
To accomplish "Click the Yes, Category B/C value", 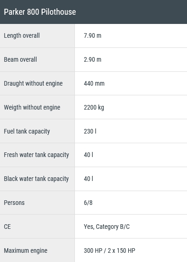I will point(107,227).
